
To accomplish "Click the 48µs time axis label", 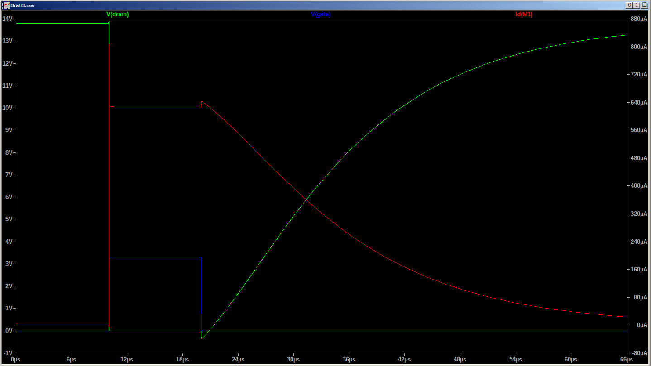I will (460, 360).
